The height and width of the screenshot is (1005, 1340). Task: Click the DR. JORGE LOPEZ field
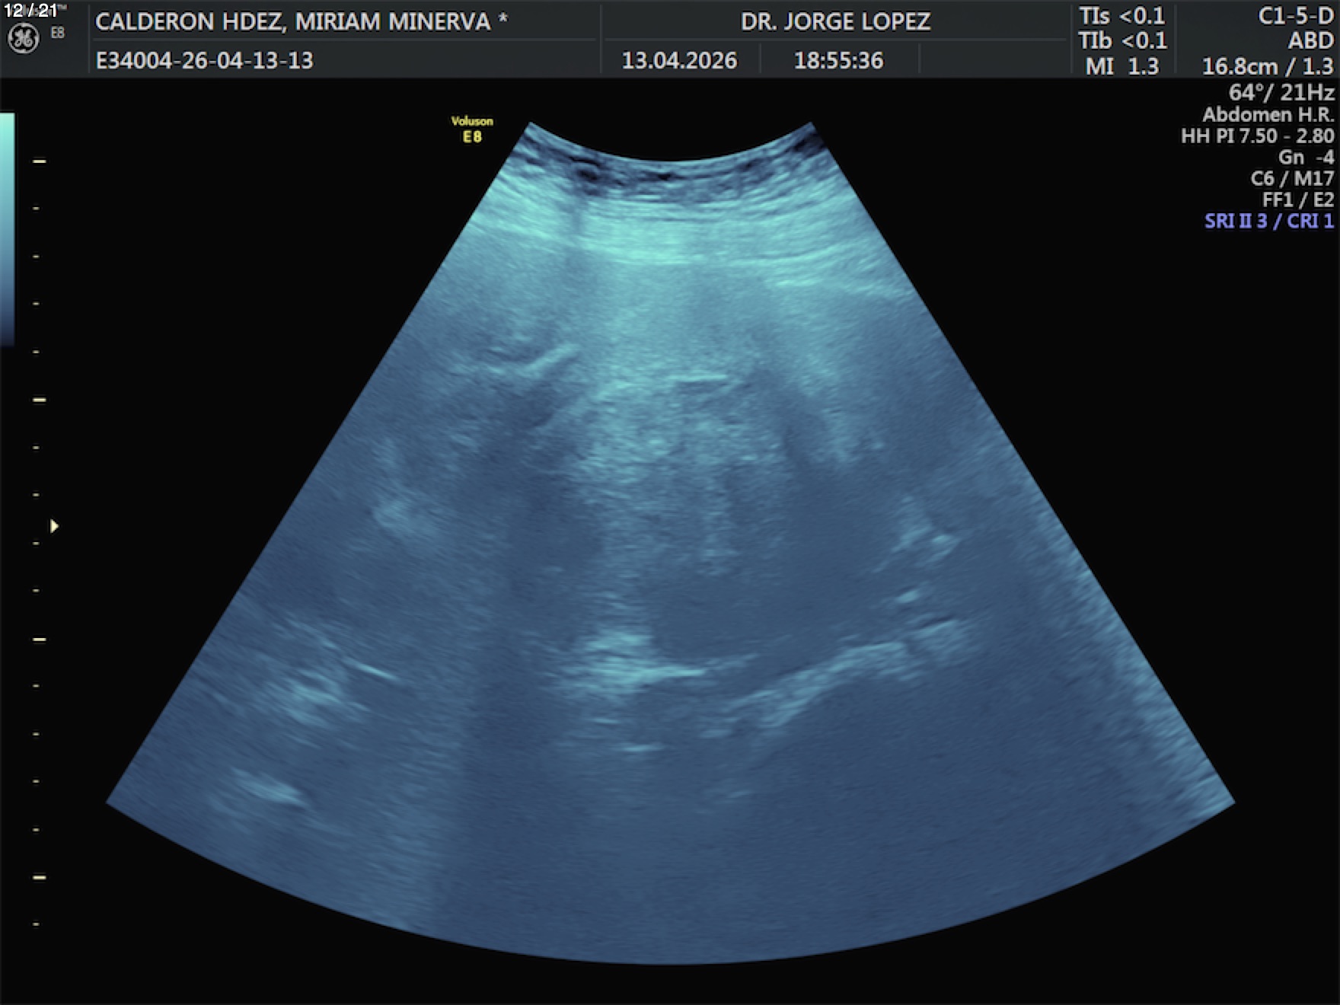click(x=835, y=22)
